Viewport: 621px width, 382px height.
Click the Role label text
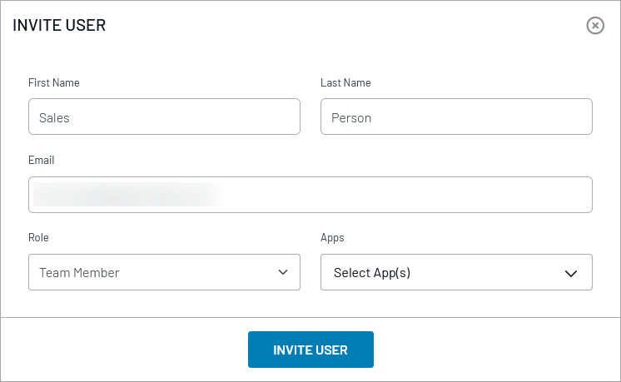pyautogui.click(x=38, y=237)
